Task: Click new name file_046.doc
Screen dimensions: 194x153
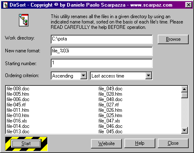Action: click(110, 126)
